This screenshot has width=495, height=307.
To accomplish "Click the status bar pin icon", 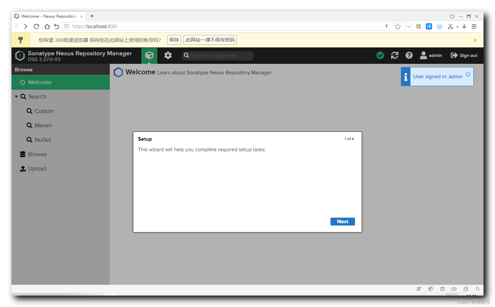I will [x=419, y=289].
